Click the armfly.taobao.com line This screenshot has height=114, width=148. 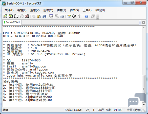[x=28, y=73]
